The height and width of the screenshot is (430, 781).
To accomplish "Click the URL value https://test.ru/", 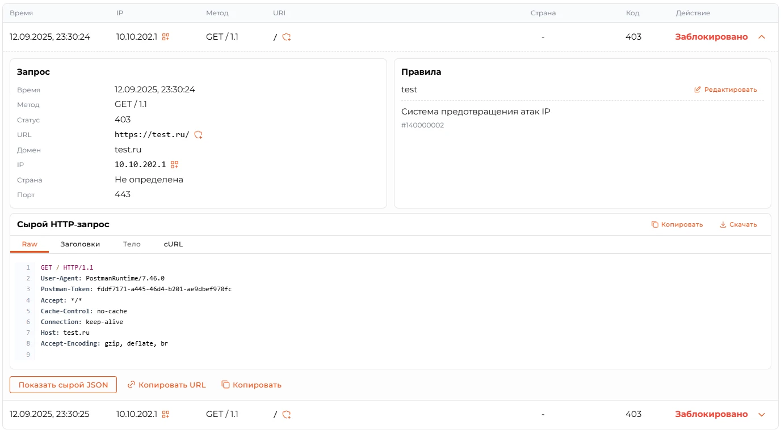I will 152,135.
